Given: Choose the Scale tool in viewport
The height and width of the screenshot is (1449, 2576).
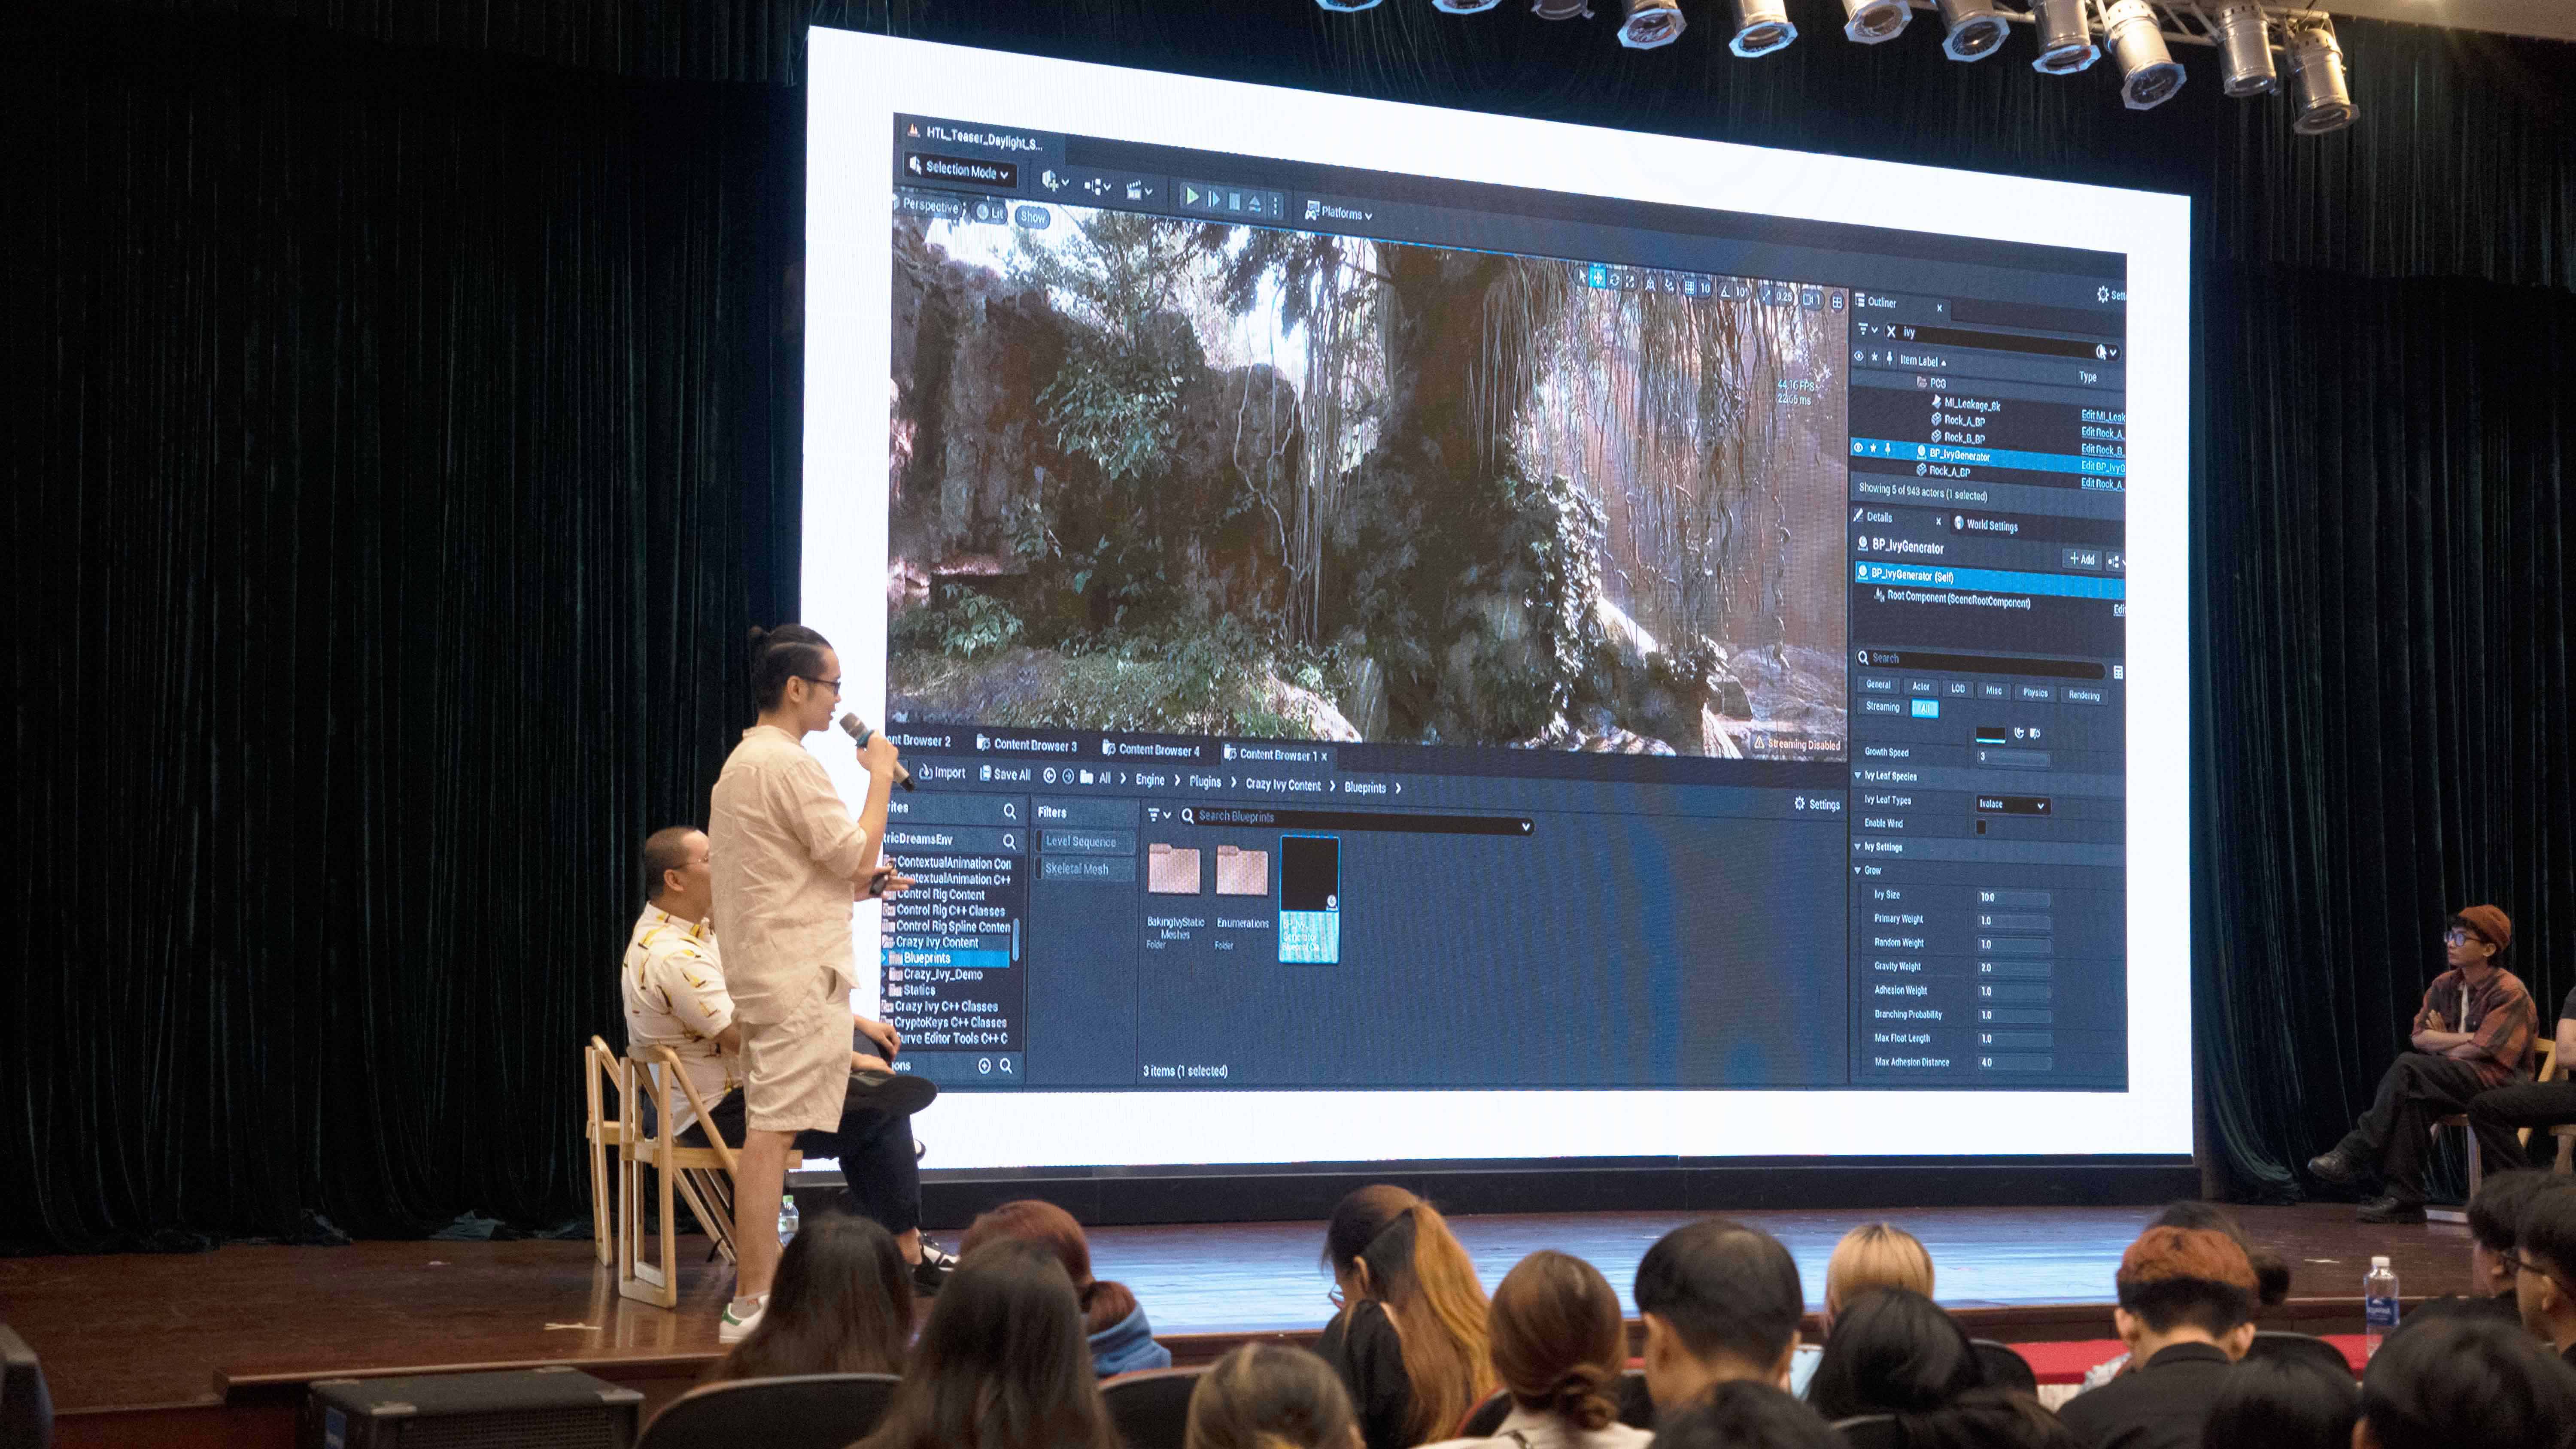Looking at the screenshot, I should pos(1630,281).
